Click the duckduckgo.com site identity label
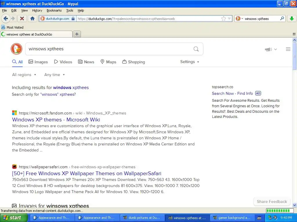Screen dimensions: 297x222 pos(58,18)
